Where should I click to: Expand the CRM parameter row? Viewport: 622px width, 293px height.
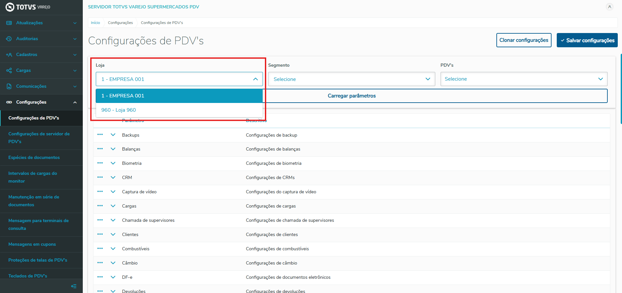(113, 177)
